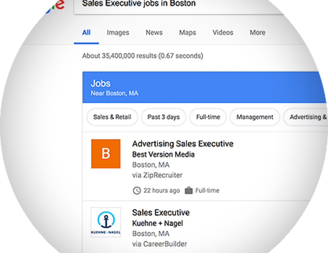Click the Jobs panel header title
This screenshot has height=253, width=328.
click(x=101, y=83)
